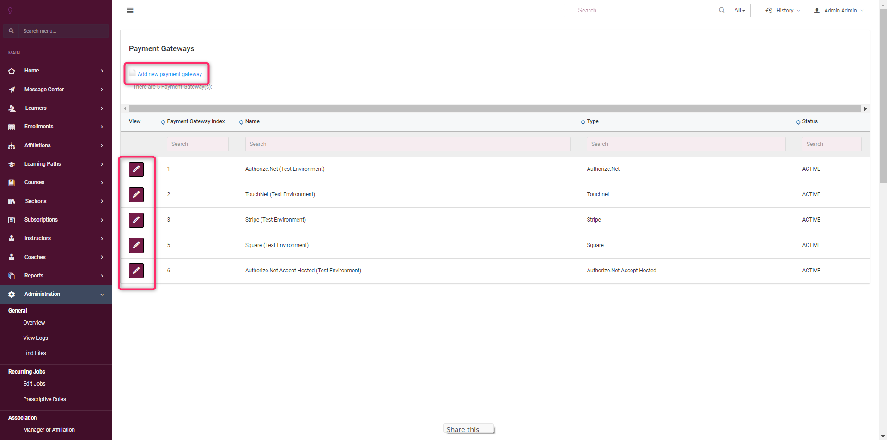Click the horizontal table scrollbar track
The height and width of the screenshot is (440, 887).
click(x=495, y=108)
